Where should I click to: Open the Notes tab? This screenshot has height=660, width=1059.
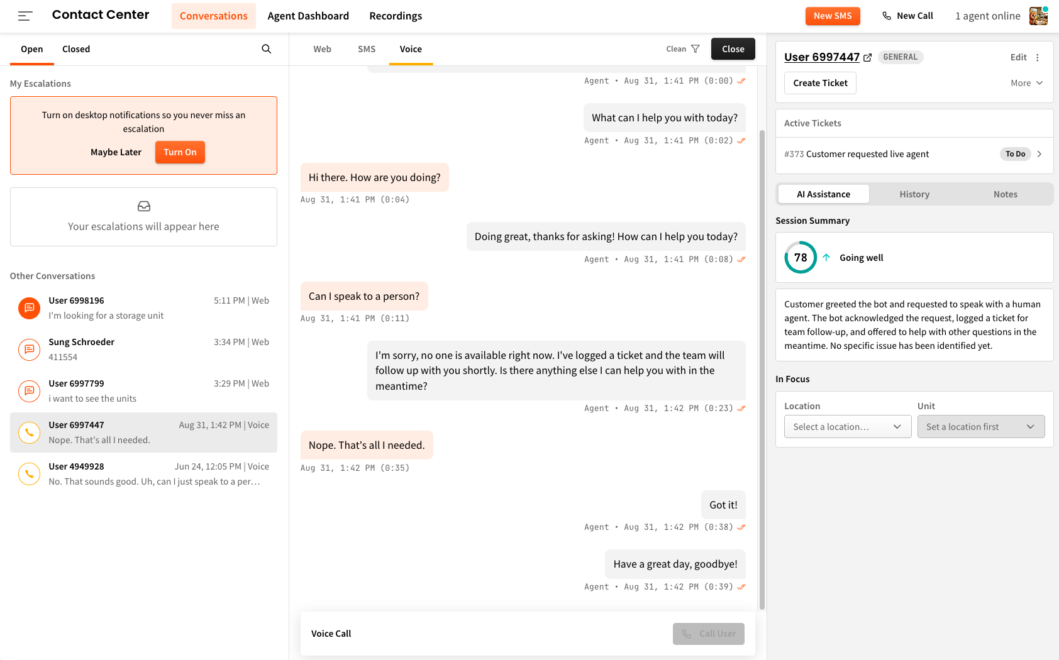click(1006, 194)
